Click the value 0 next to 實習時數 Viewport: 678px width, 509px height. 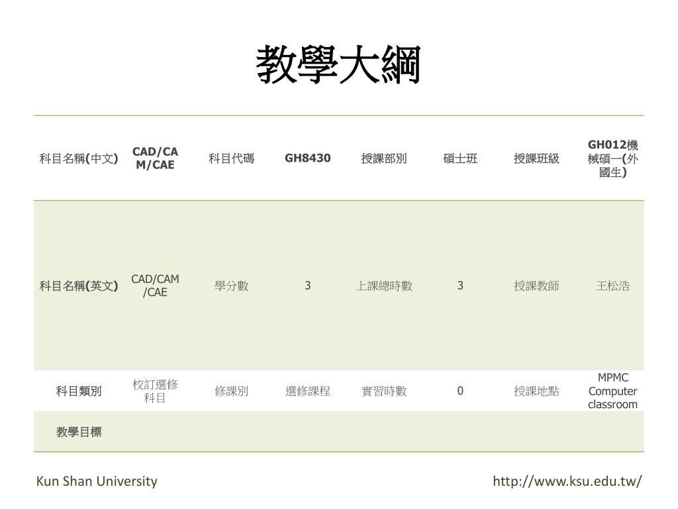coord(460,391)
